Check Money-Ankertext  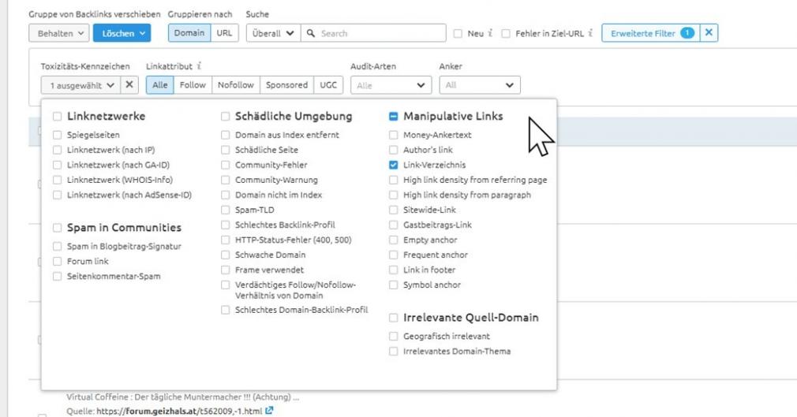394,135
